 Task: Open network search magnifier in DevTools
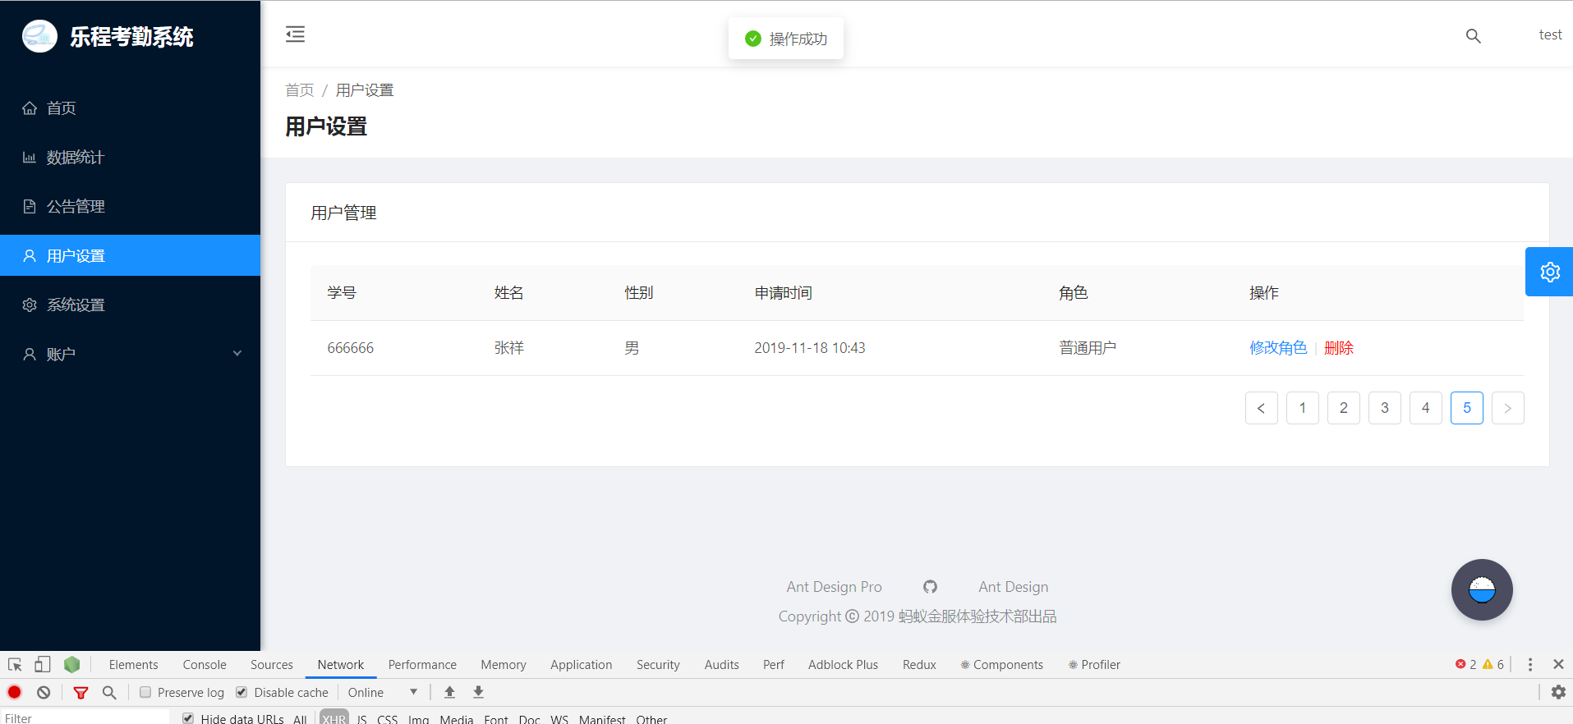[x=109, y=693]
